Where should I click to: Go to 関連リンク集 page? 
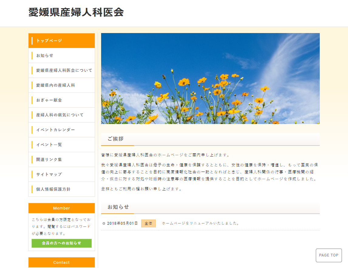click(62, 159)
